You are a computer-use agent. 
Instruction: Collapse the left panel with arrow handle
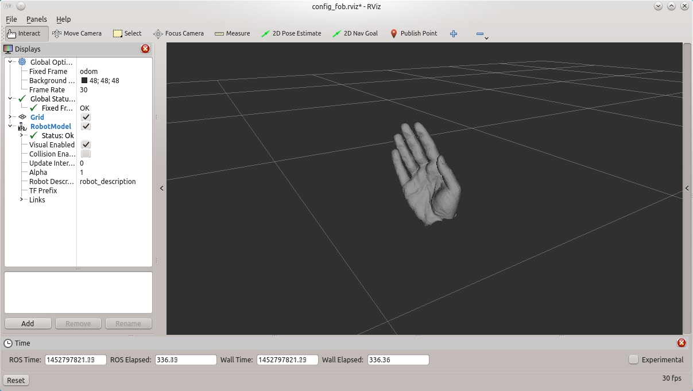(x=162, y=188)
